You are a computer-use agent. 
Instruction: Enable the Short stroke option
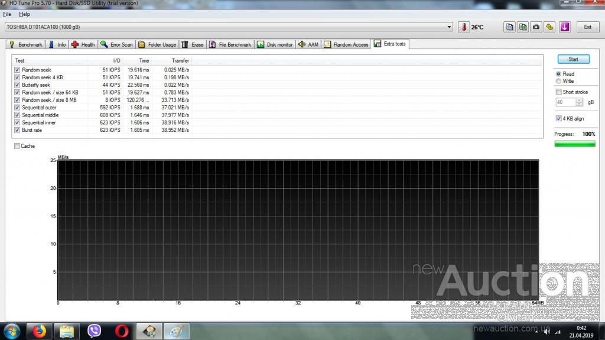pyautogui.click(x=558, y=92)
